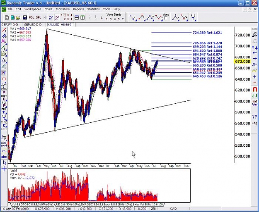The image size is (259, 212).
Task: Click the PDL toolbar button
Action: 31,17
